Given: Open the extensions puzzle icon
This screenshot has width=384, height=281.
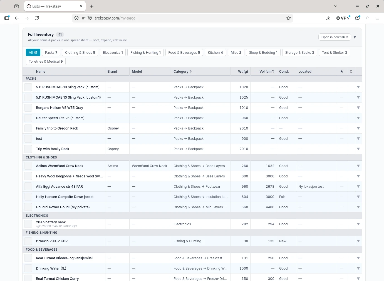Looking at the screenshot, I should point(368,18).
